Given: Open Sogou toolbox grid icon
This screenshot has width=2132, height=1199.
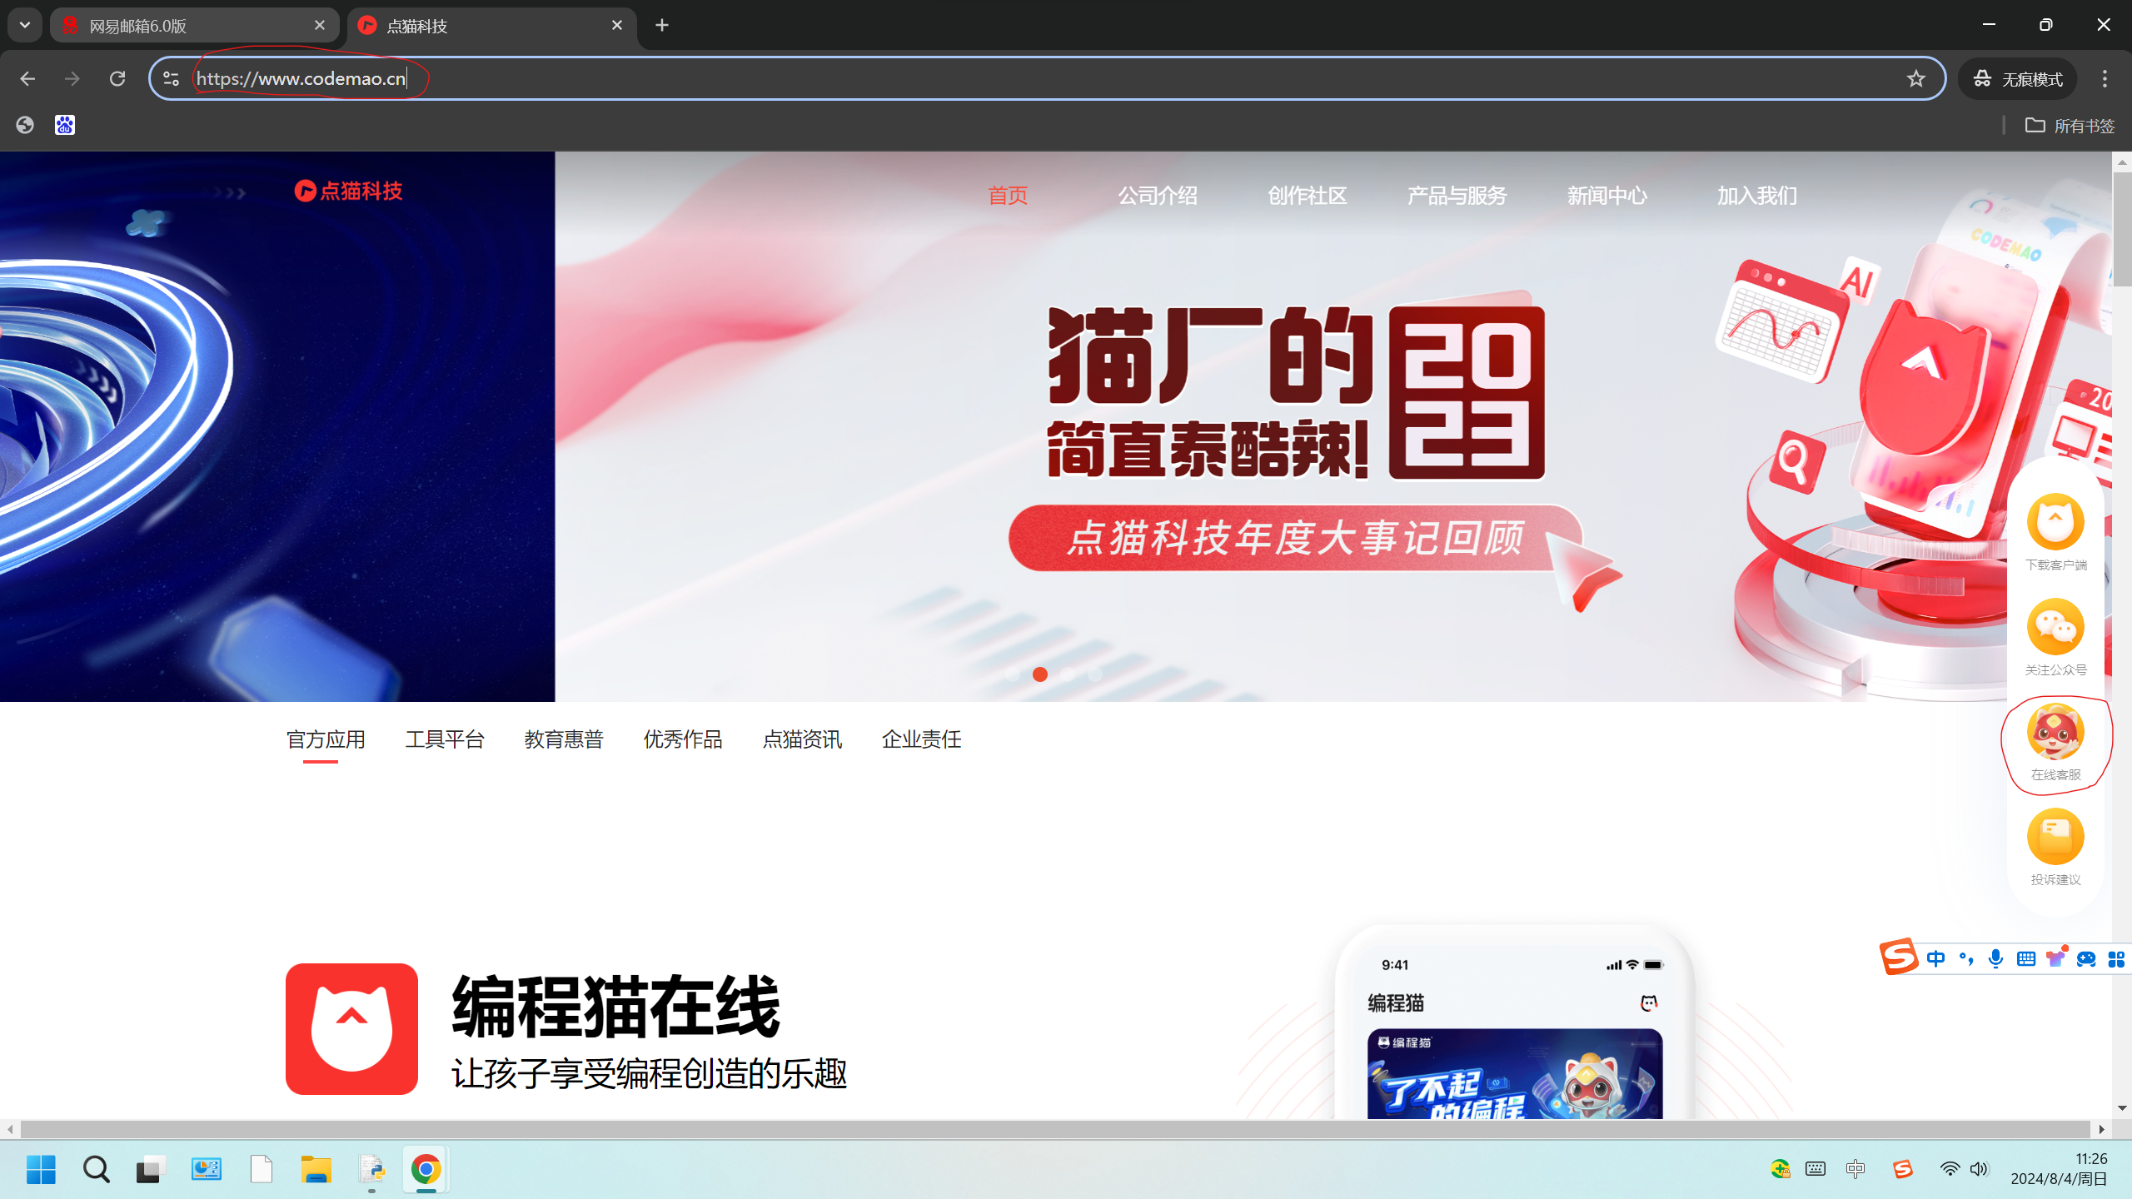Looking at the screenshot, I should [x=2116, y=959].
